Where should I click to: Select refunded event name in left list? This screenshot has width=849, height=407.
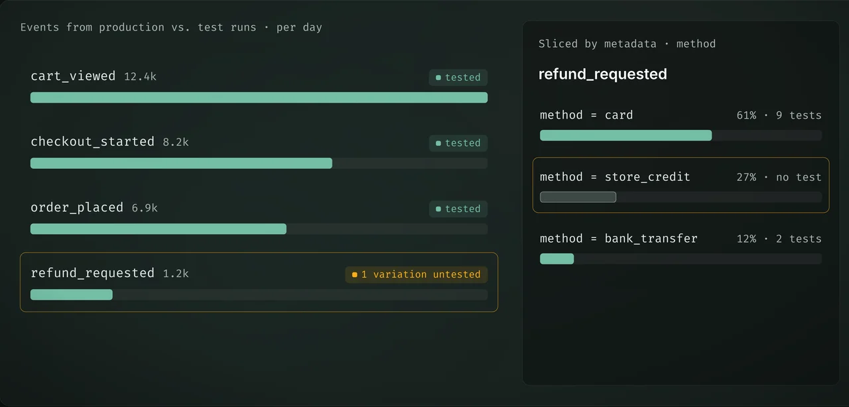[x=92, y=273]
